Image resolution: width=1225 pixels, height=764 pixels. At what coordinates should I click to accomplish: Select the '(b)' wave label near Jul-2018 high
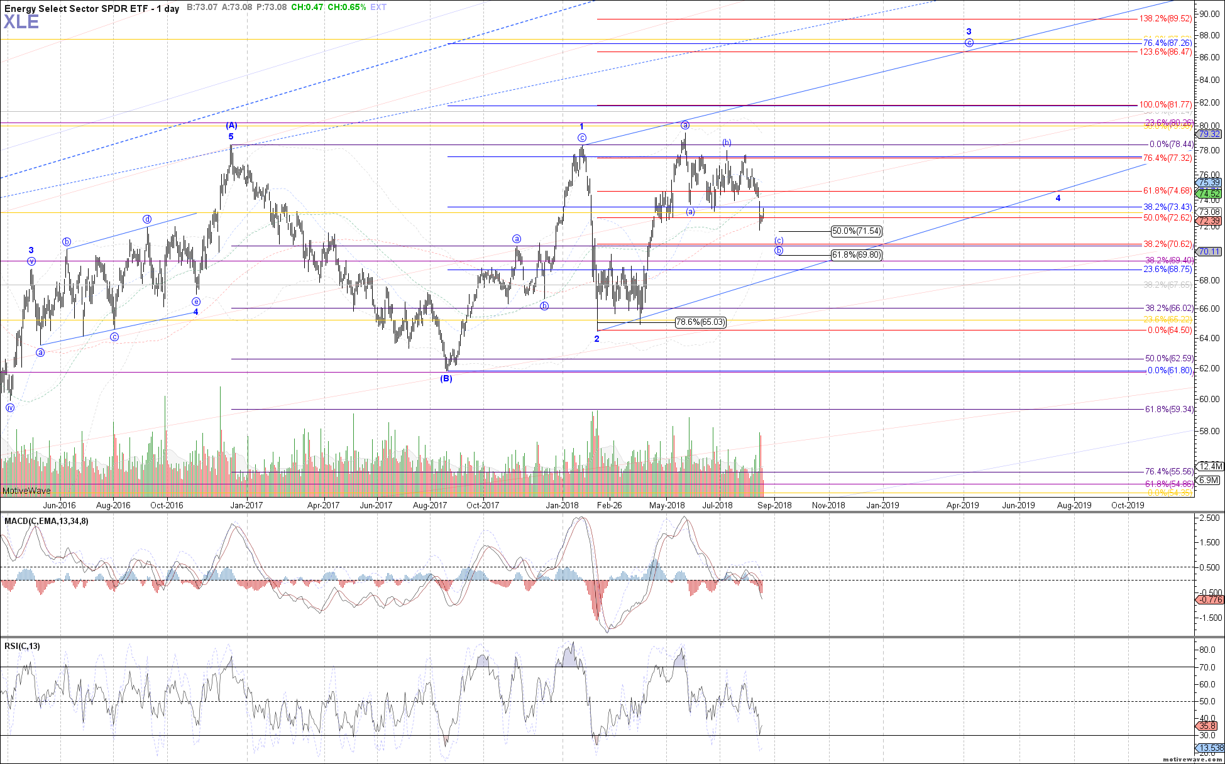(x=726, y=142)
